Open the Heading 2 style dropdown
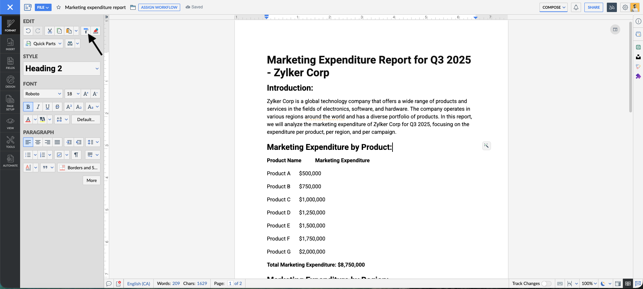The image size is (643, 289). (x=62, y=69)
